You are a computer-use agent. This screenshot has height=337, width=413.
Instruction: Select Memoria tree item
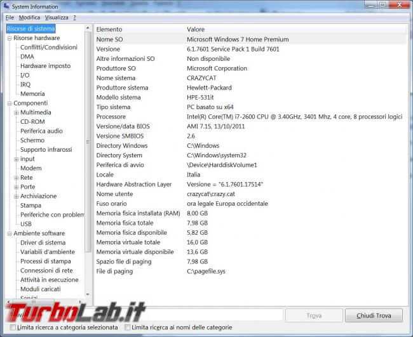(x=32, y=94)
